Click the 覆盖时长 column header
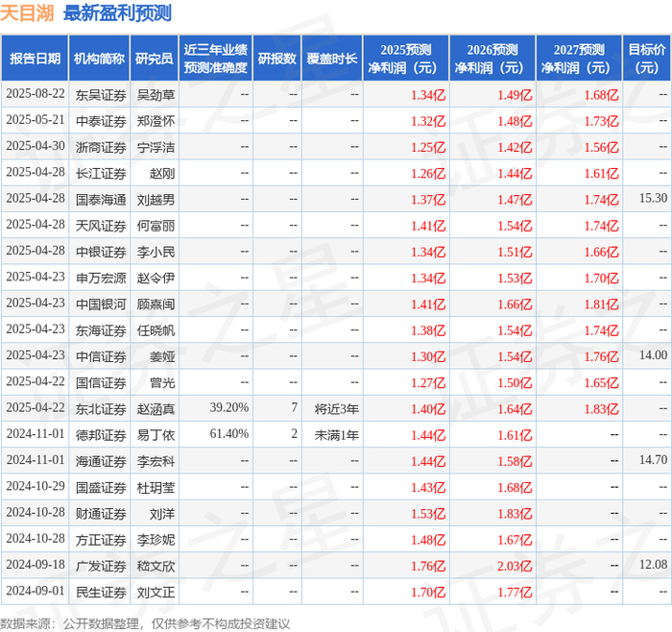The width and height of the screenshot is (672, 632). click(332, 59)
